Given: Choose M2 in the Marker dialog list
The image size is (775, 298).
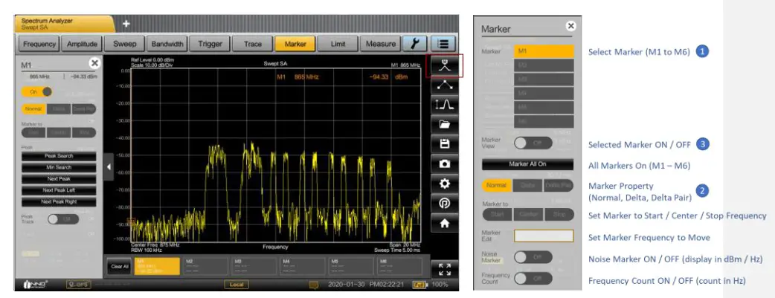Looking at the screenshot, I should 544,65.
